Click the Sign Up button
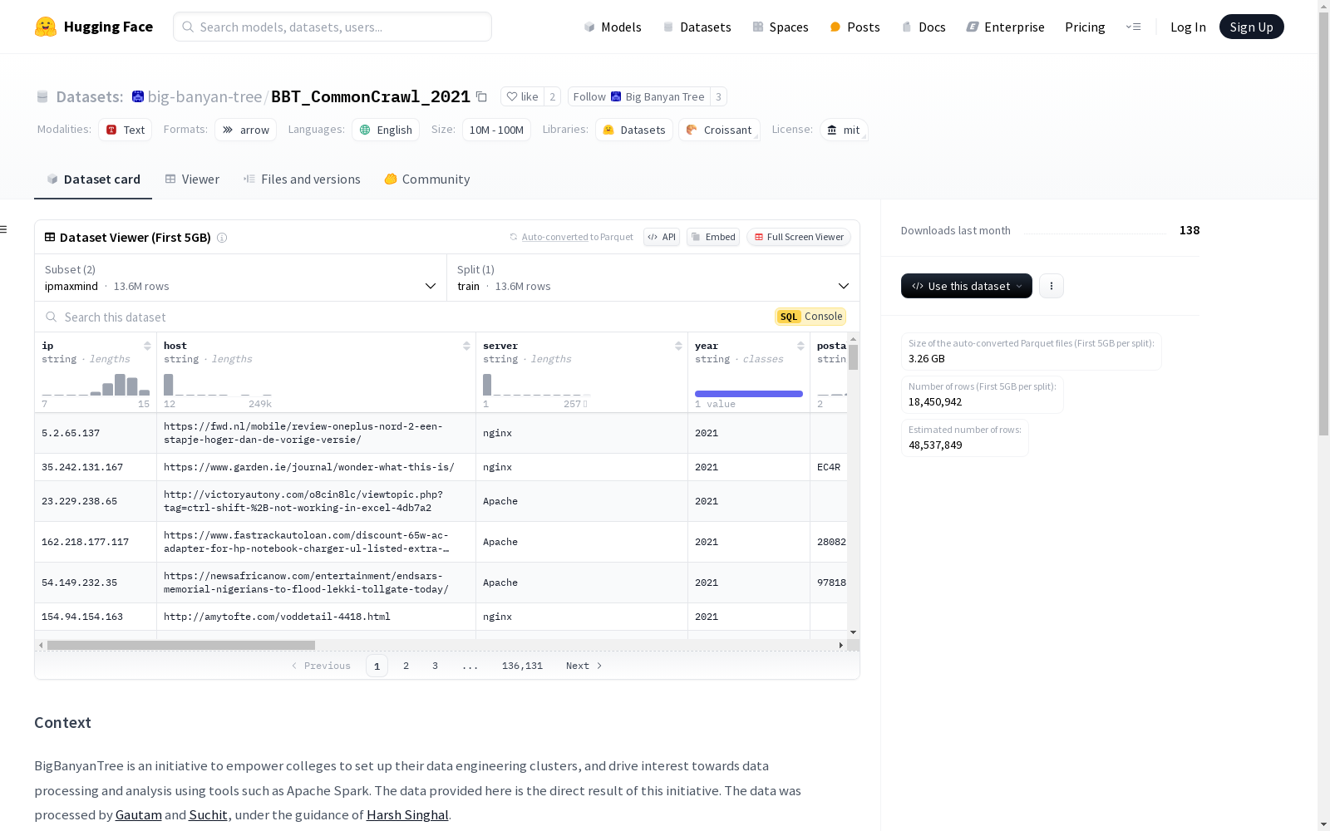1330x831 pixels. pos(1251,27)
